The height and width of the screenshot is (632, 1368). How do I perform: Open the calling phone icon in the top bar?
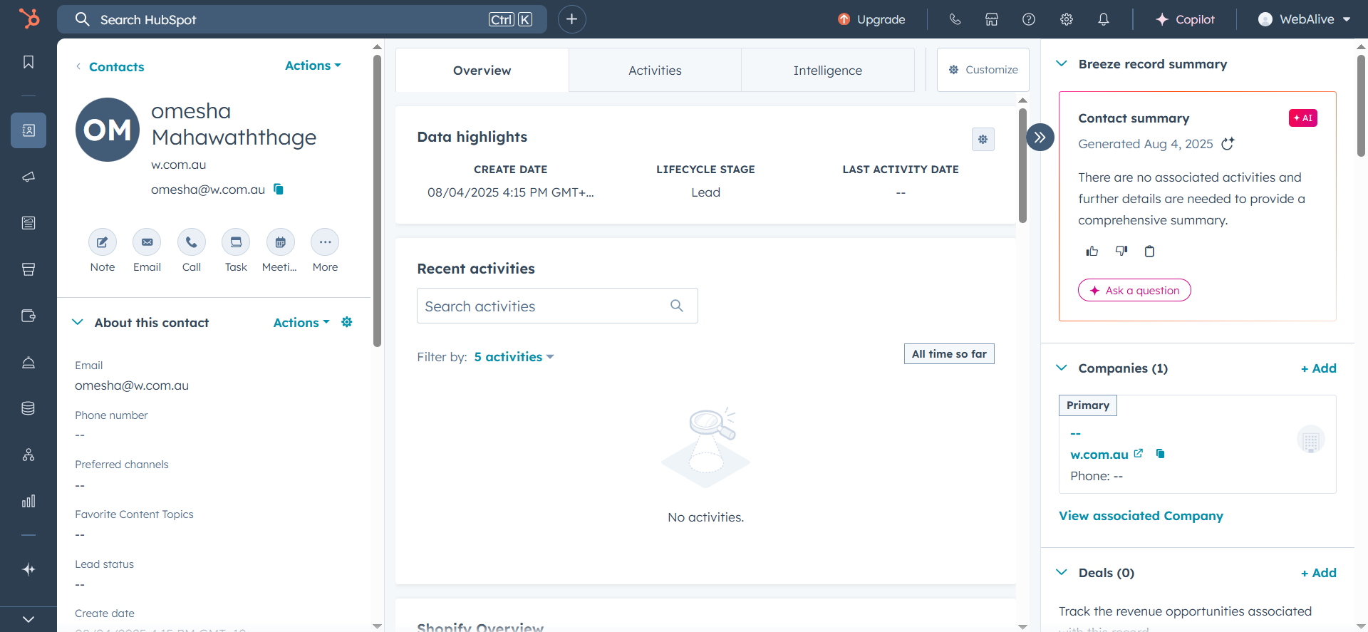(955, 19)
